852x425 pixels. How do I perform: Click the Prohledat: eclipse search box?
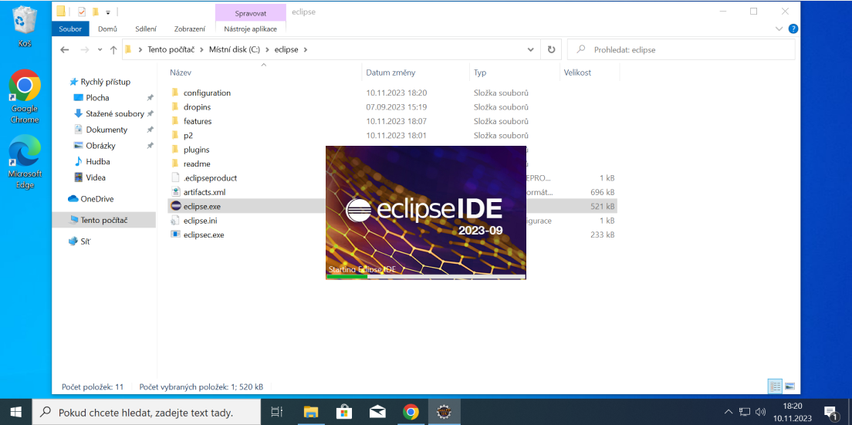pos(681,49)
